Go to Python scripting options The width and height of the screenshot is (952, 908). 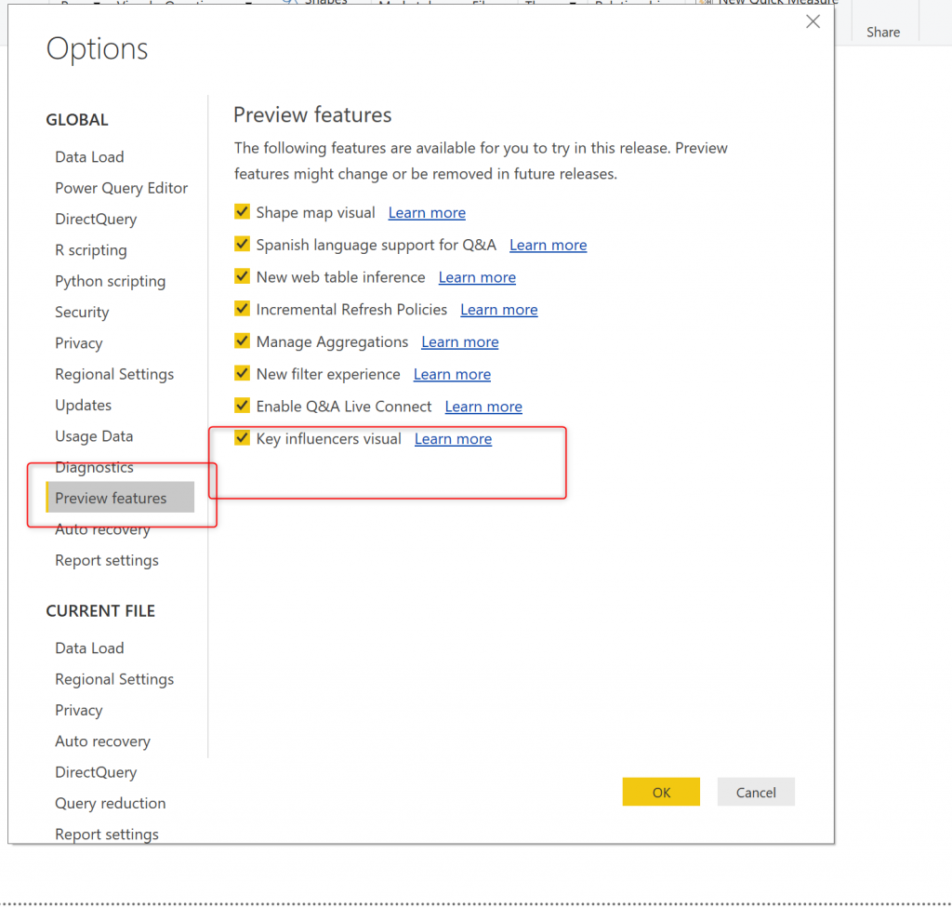[x=110, y=281]
